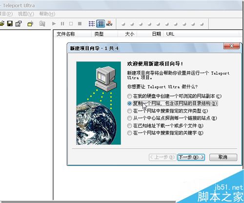The image size is (244, 203).
Task: Click the NEW icon in the toolbar
Action: tap(109, 23)
